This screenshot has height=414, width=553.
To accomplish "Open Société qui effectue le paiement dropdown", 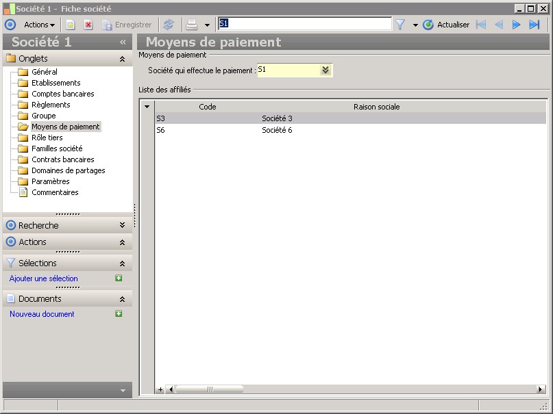I will (325, 70).
